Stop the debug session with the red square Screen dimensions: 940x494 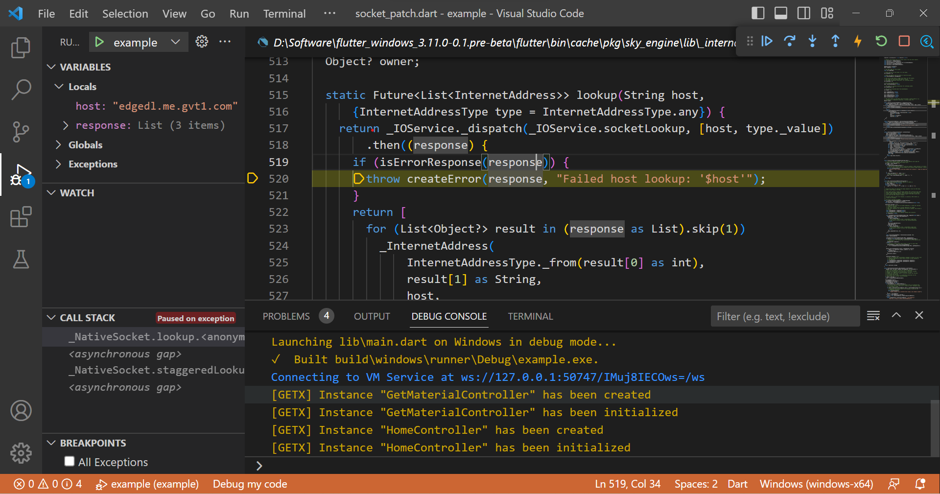(904, 42)
